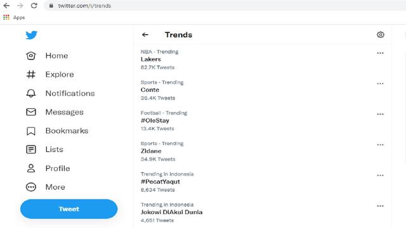Open more options for Lakers trend

(x=380, y=53)
